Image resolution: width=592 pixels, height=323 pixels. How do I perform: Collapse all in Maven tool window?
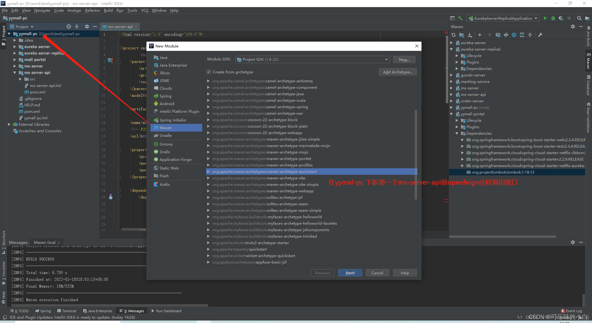(x=530, y=35)
